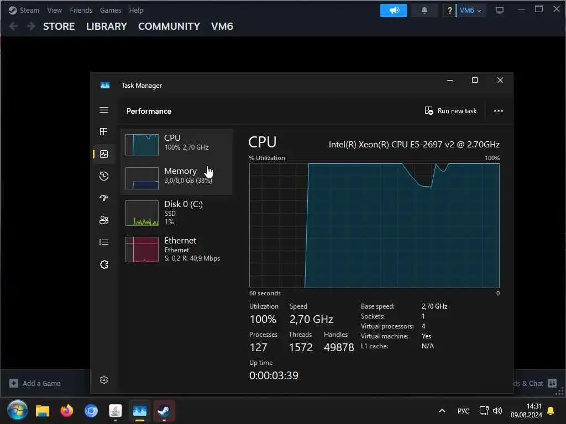The width and height of the screenshot is (566, 424).
Task: Switch the РУС input language indicator
Action: pyautogui.click(x=463, y=411)
